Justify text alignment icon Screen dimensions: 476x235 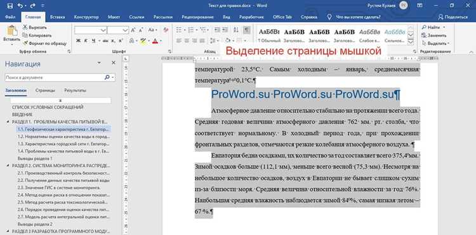click(x=202, y=41)
